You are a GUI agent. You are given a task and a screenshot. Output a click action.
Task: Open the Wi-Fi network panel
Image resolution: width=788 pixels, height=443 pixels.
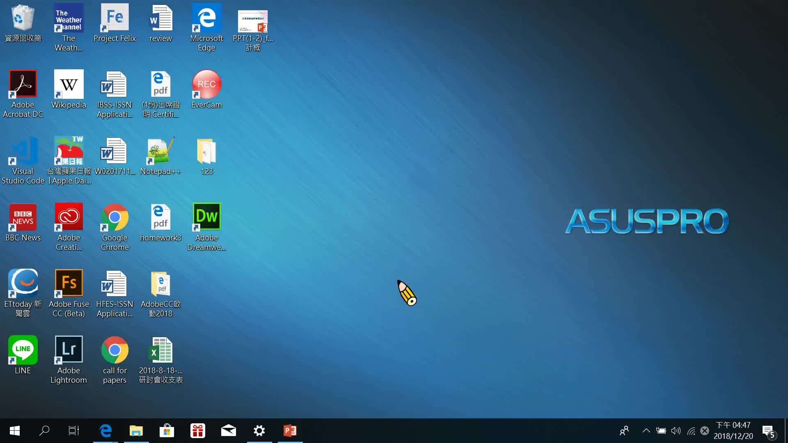pyautogui.click(x=691, y=431)
